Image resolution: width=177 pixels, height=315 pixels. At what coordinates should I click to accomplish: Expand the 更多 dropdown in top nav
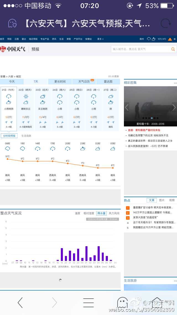pyautogui.click(x=100, y=39)
